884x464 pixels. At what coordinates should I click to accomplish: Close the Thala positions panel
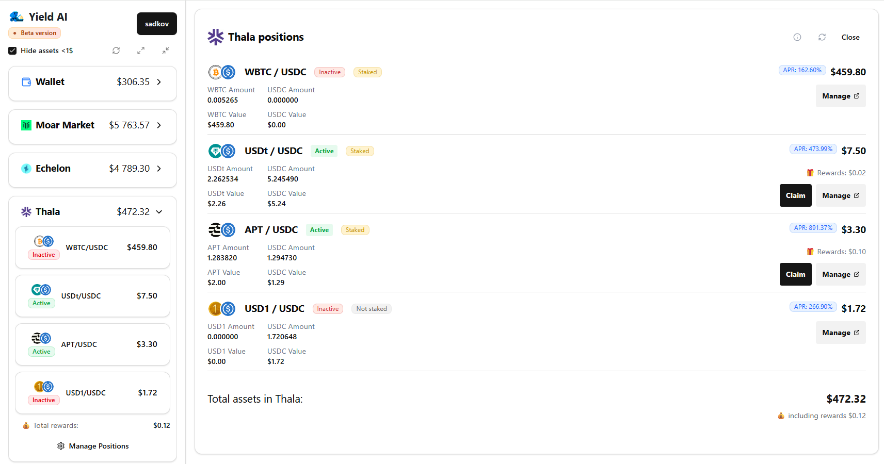[x=850, y=37]
